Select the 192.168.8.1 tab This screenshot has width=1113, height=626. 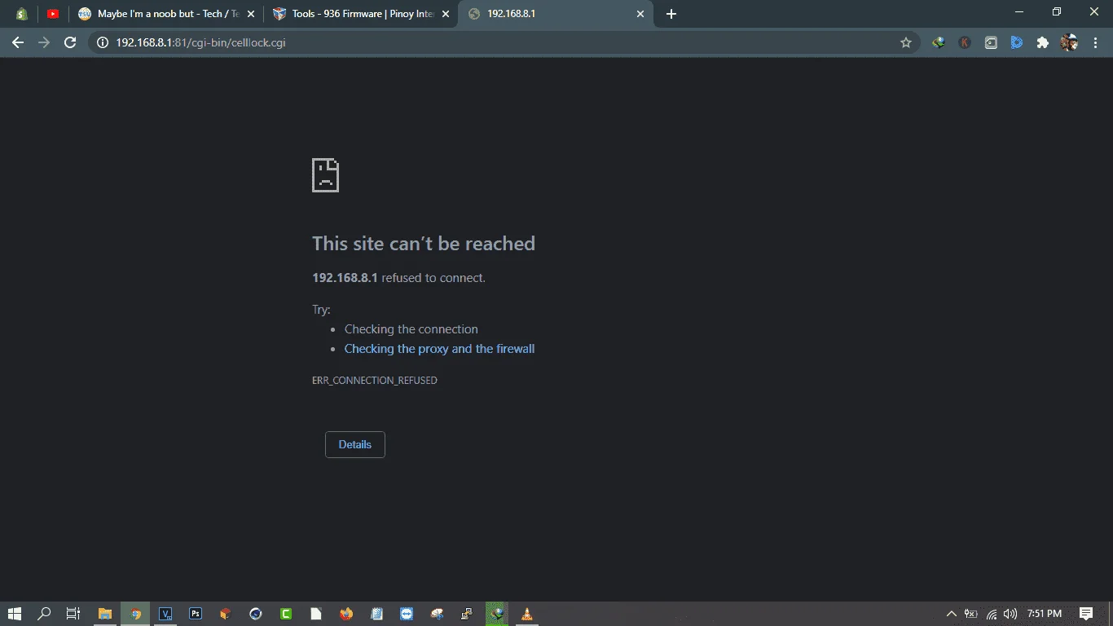pyautogui.click(x=556, y=14)
